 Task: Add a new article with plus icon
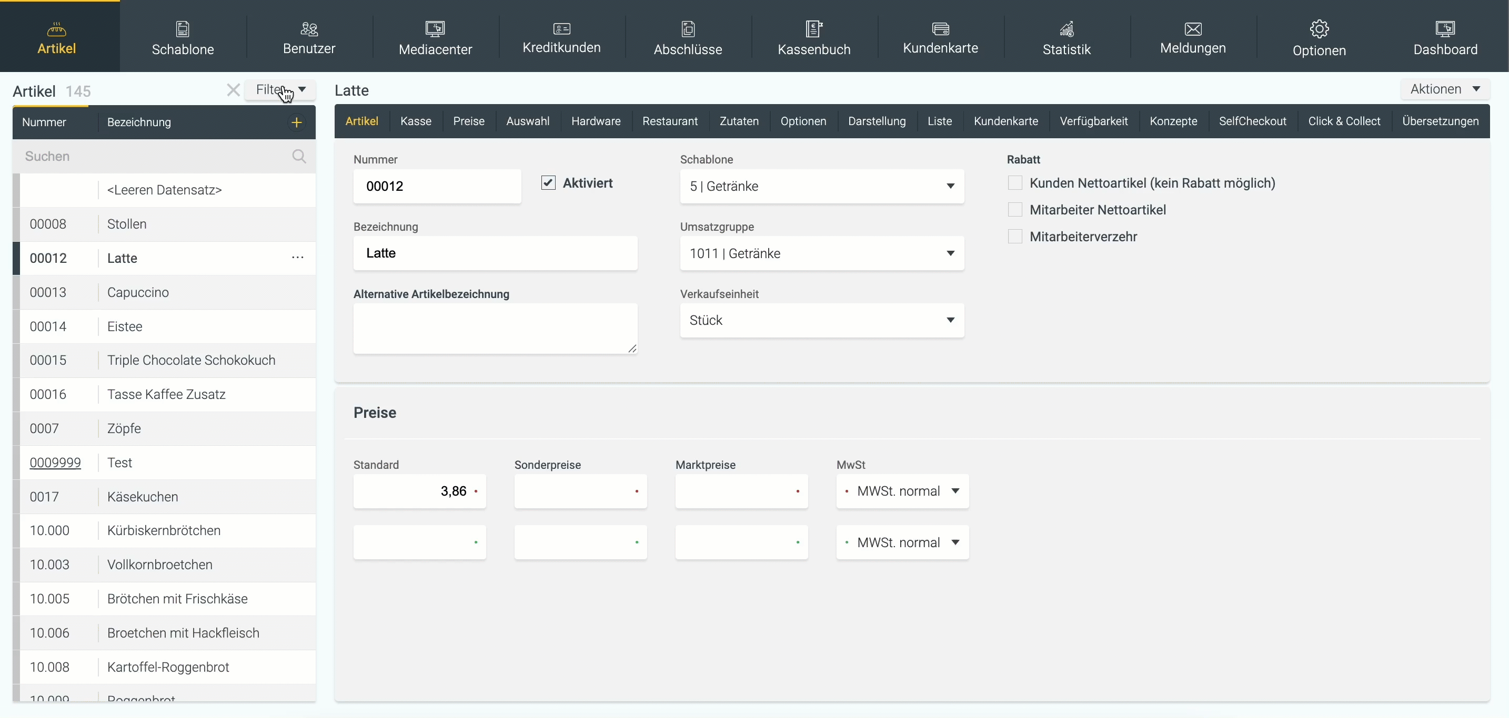pos(296,122)
